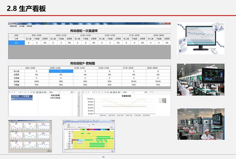The image size is (236, 159).
Task: Open the 100% zoom dropdown in left report
Action: tap(59, 92)
